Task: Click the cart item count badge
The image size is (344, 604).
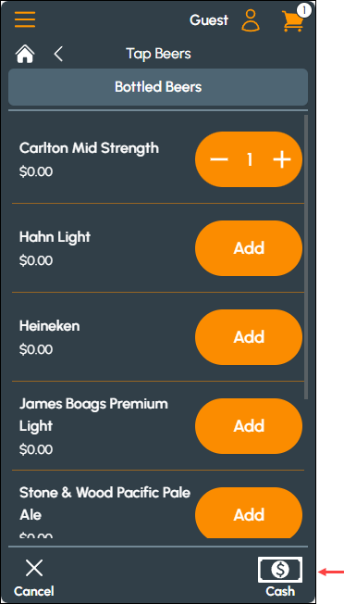Action: 304,11
